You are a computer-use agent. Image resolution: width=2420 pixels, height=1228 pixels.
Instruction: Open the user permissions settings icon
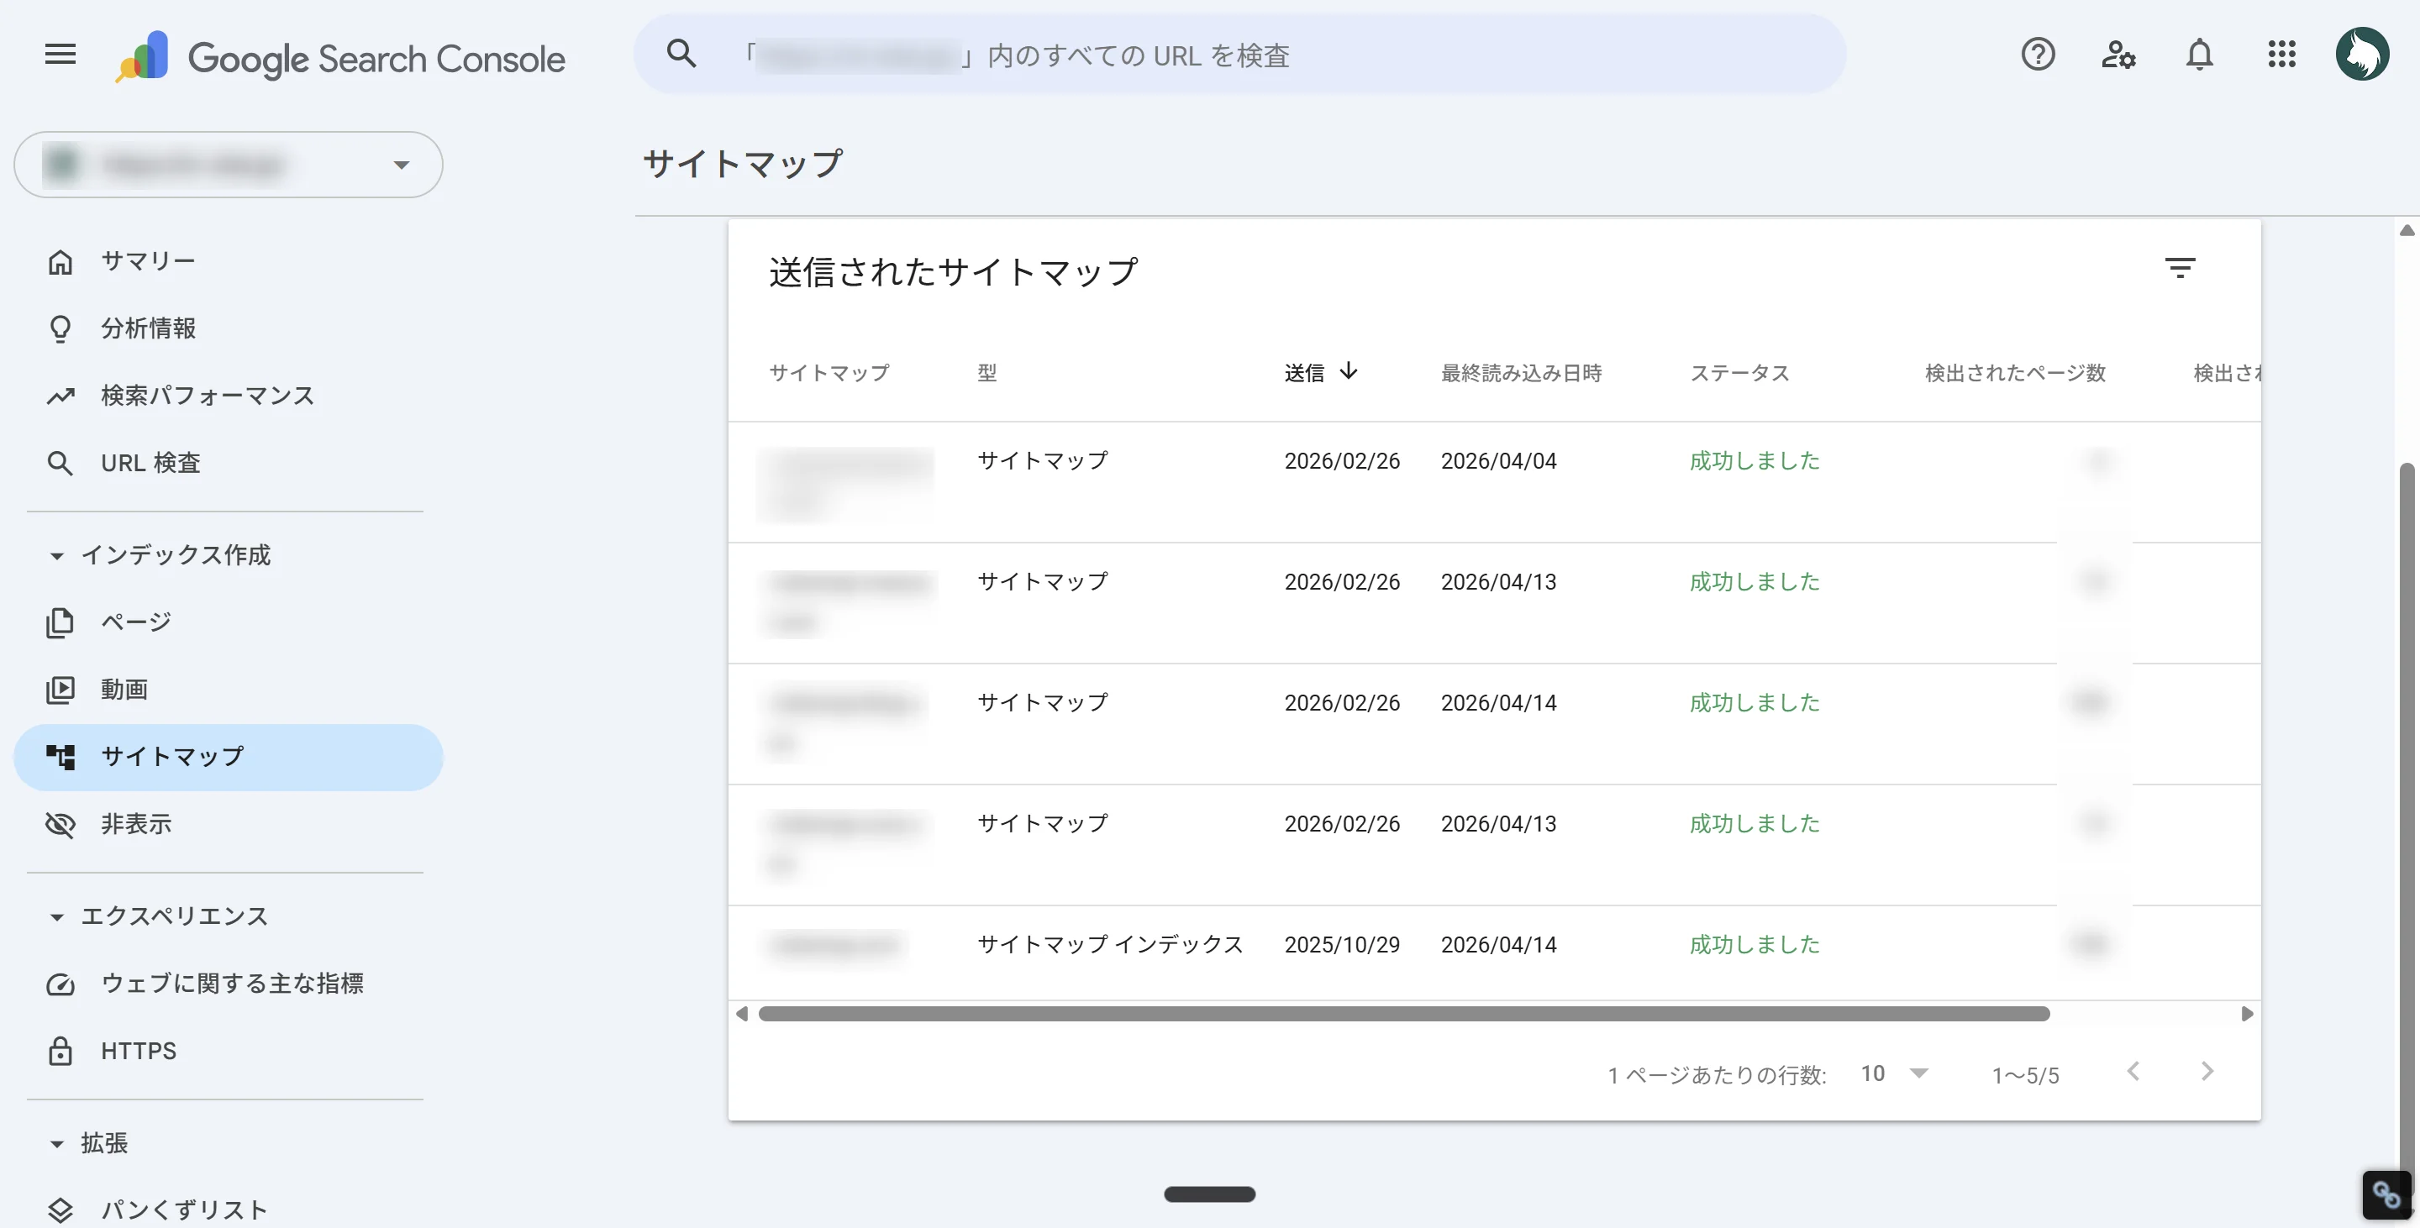pos(2118,55)
